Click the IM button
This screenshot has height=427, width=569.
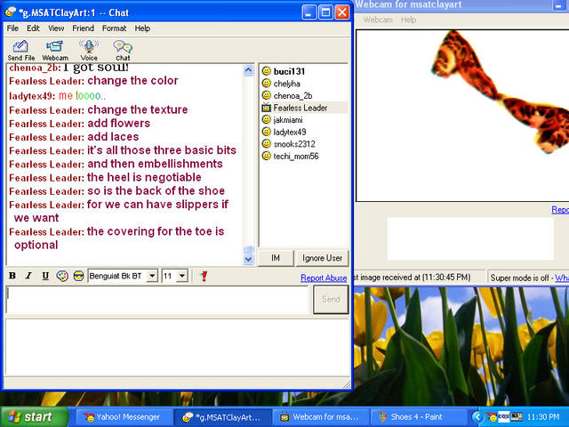[x=276, y=258]
